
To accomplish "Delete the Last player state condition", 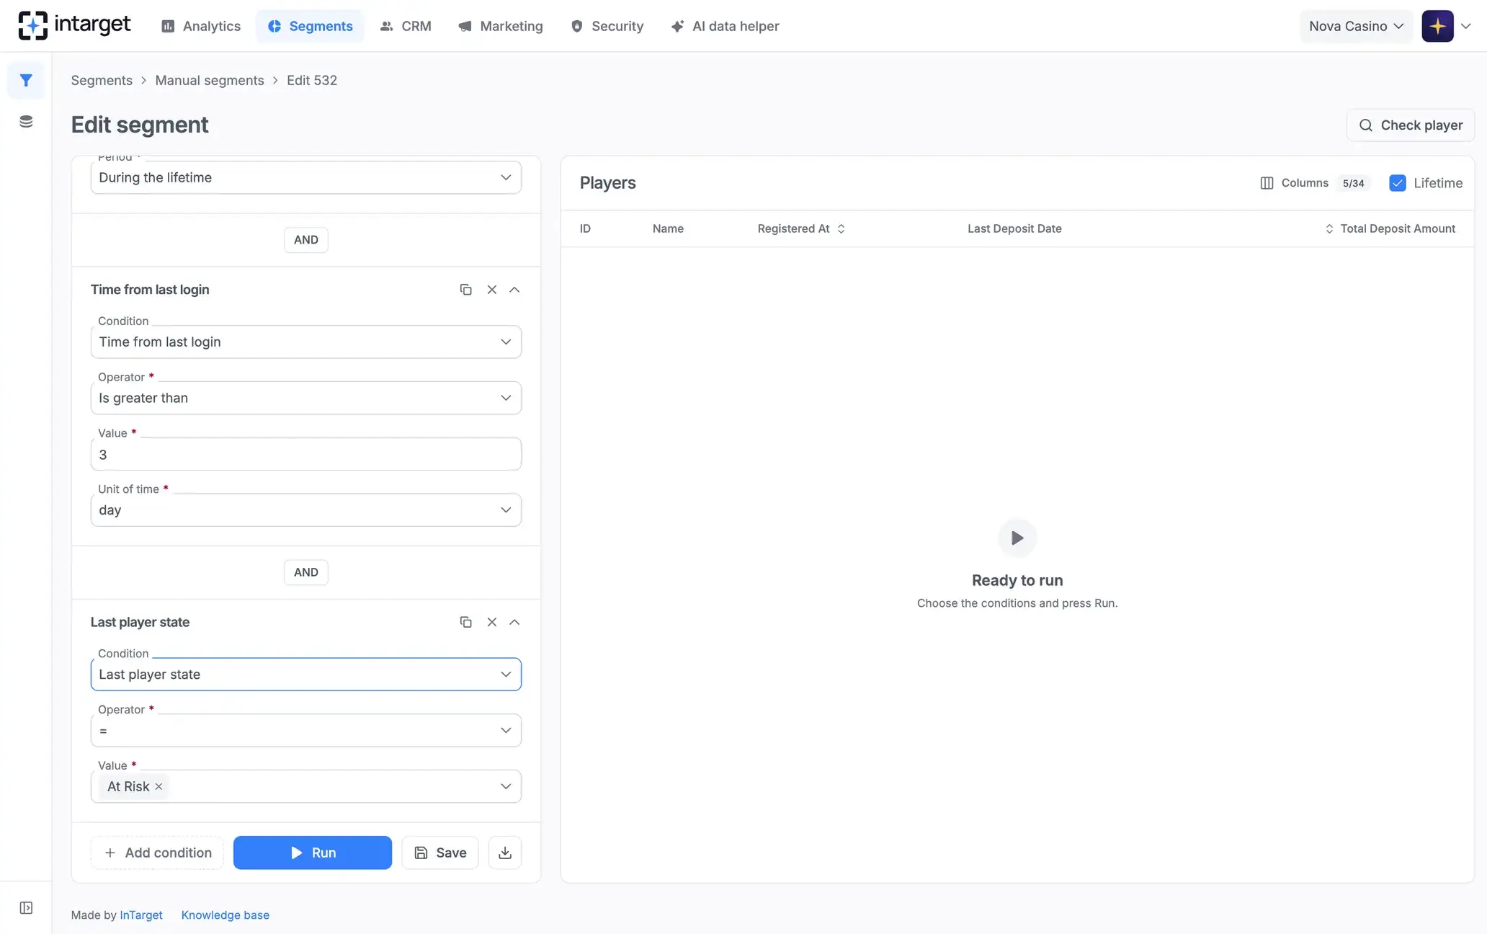I will [x=491, y=622].
